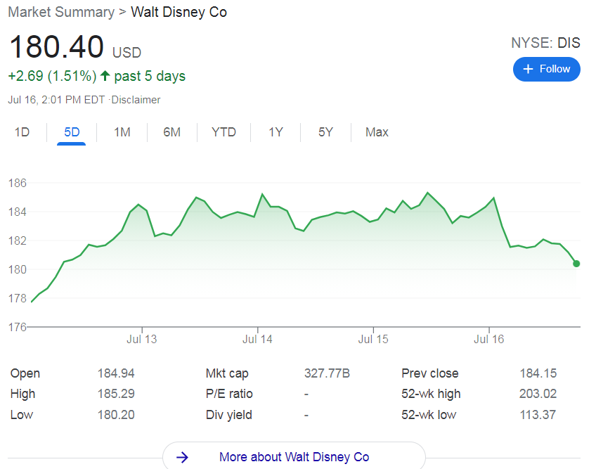Click the 176 y-axis label
Viewport: 596px width, 469px height.
click(x=18, y=327)
